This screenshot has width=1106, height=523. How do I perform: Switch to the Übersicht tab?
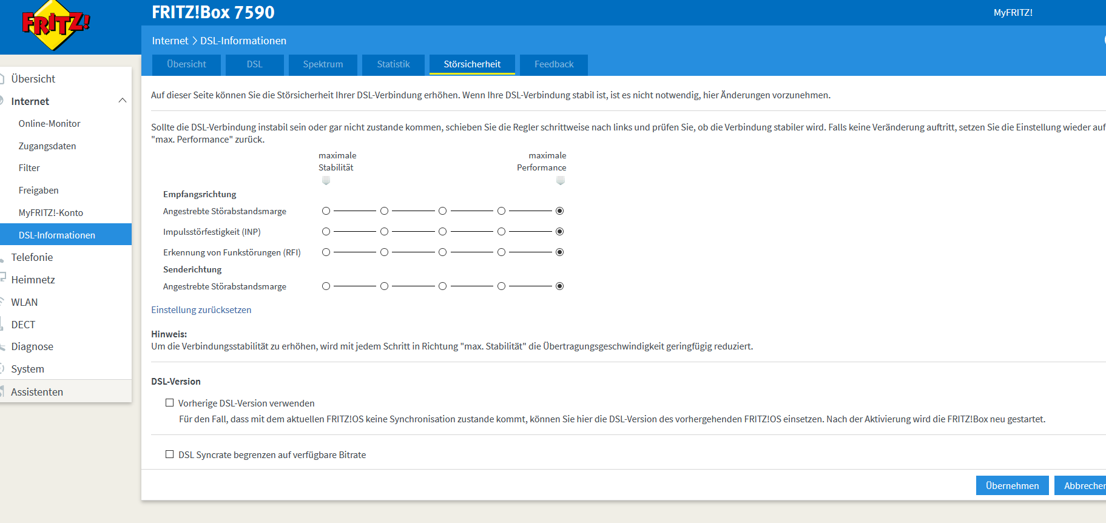[186, 64]
